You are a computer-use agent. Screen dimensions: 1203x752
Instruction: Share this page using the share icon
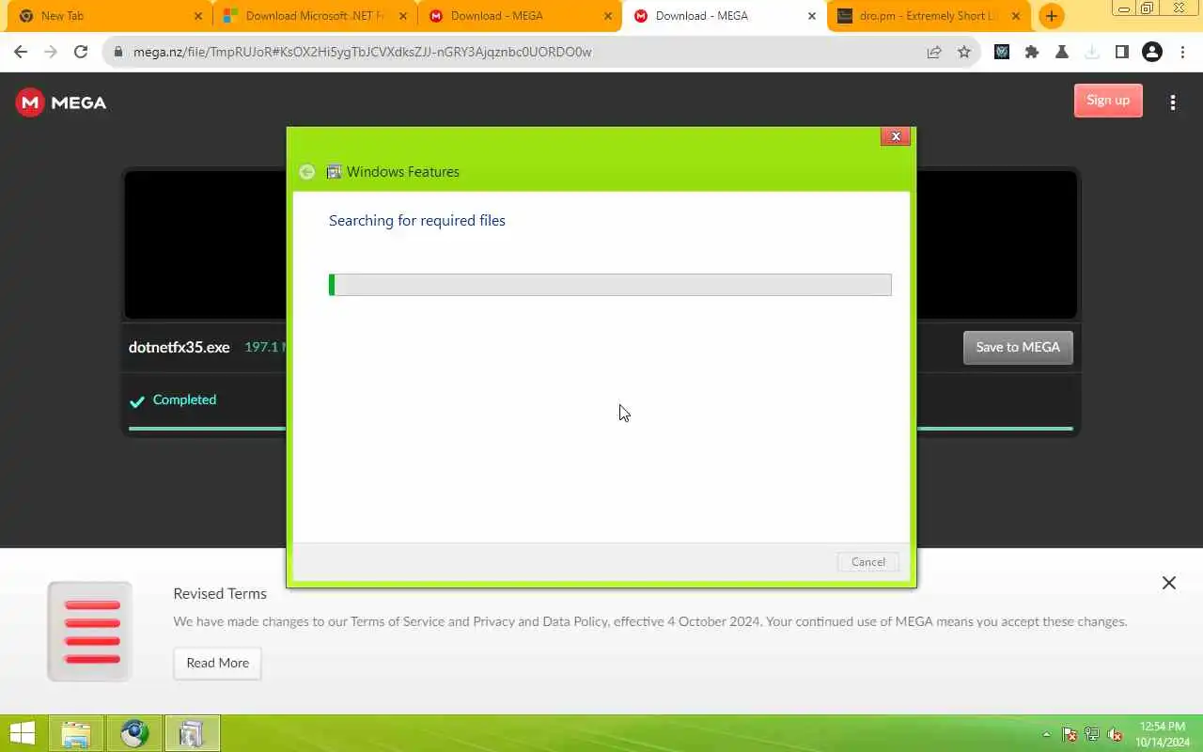934,53
